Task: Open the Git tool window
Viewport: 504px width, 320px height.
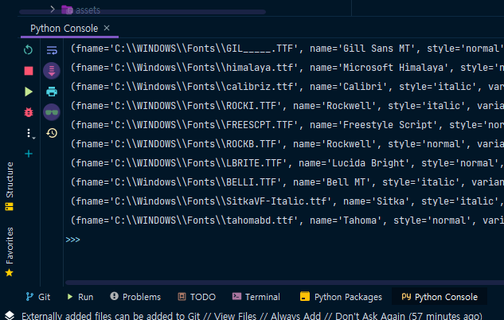Action: coord(38,297)
